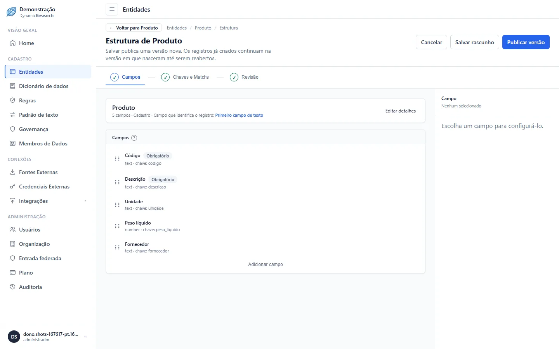Image resolution: width=559 pixels, height=349 pixels.
Task: Click the Regras shield icon
Action: click(12, 100)
